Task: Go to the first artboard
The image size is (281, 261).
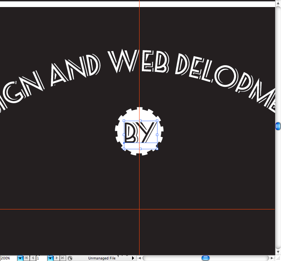Action: coord(26,258)
